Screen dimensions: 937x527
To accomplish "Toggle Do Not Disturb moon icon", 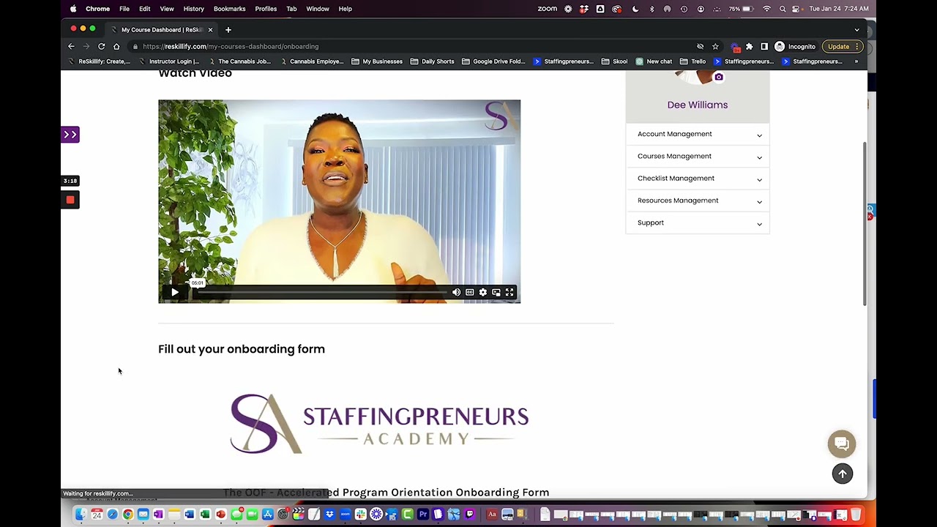I will tap(635, 9).
